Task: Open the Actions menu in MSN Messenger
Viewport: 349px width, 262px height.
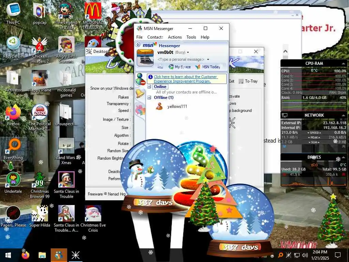Action: (175, 37)
